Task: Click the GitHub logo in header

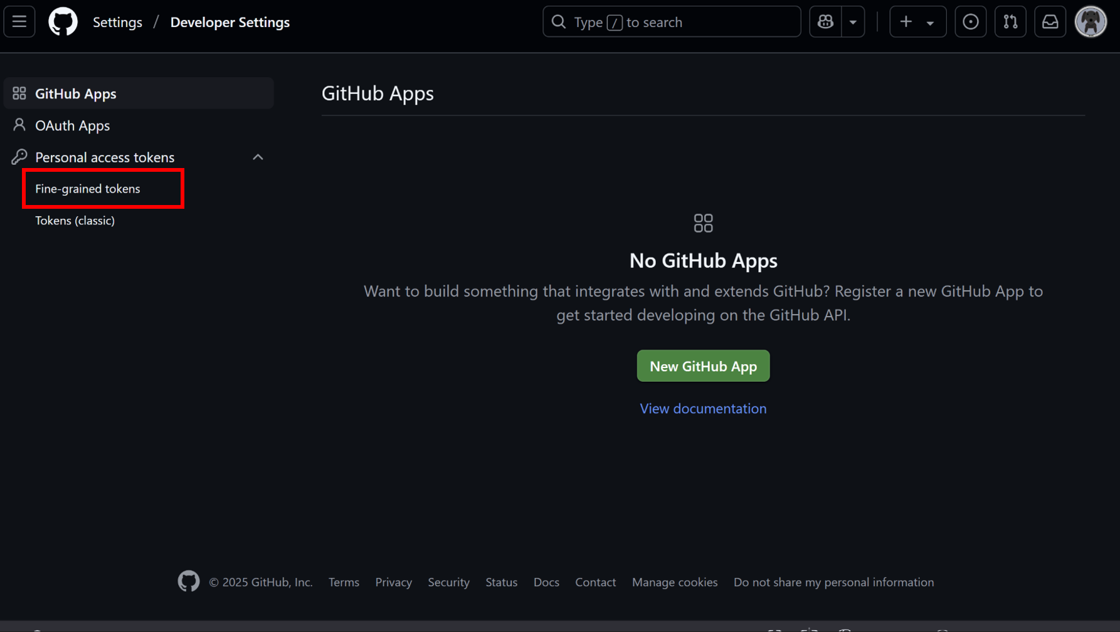Action: click(x=63, y=22)
